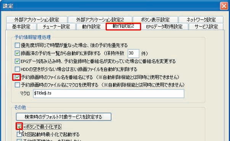The width and height of the screenshot is (230, 141).
Task: Click the 保持件数 count input field
Action: [133, 53]
